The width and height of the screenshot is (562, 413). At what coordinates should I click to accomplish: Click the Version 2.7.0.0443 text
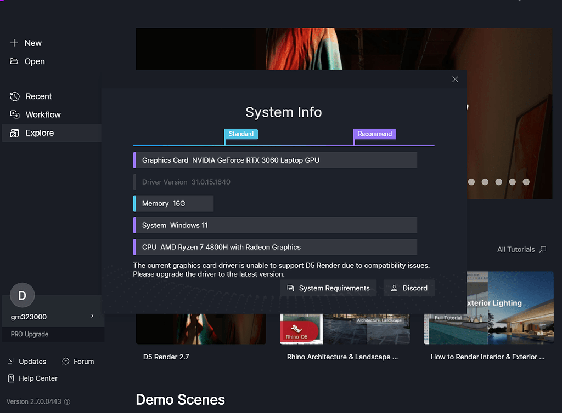(x=33, y=401)
